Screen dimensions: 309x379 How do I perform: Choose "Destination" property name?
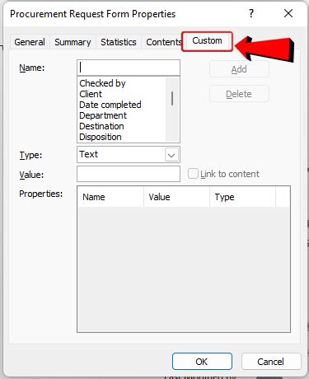101,126
